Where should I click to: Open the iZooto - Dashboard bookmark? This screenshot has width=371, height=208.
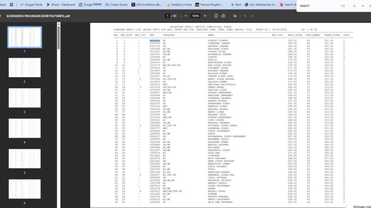click(x=61, y=5)
